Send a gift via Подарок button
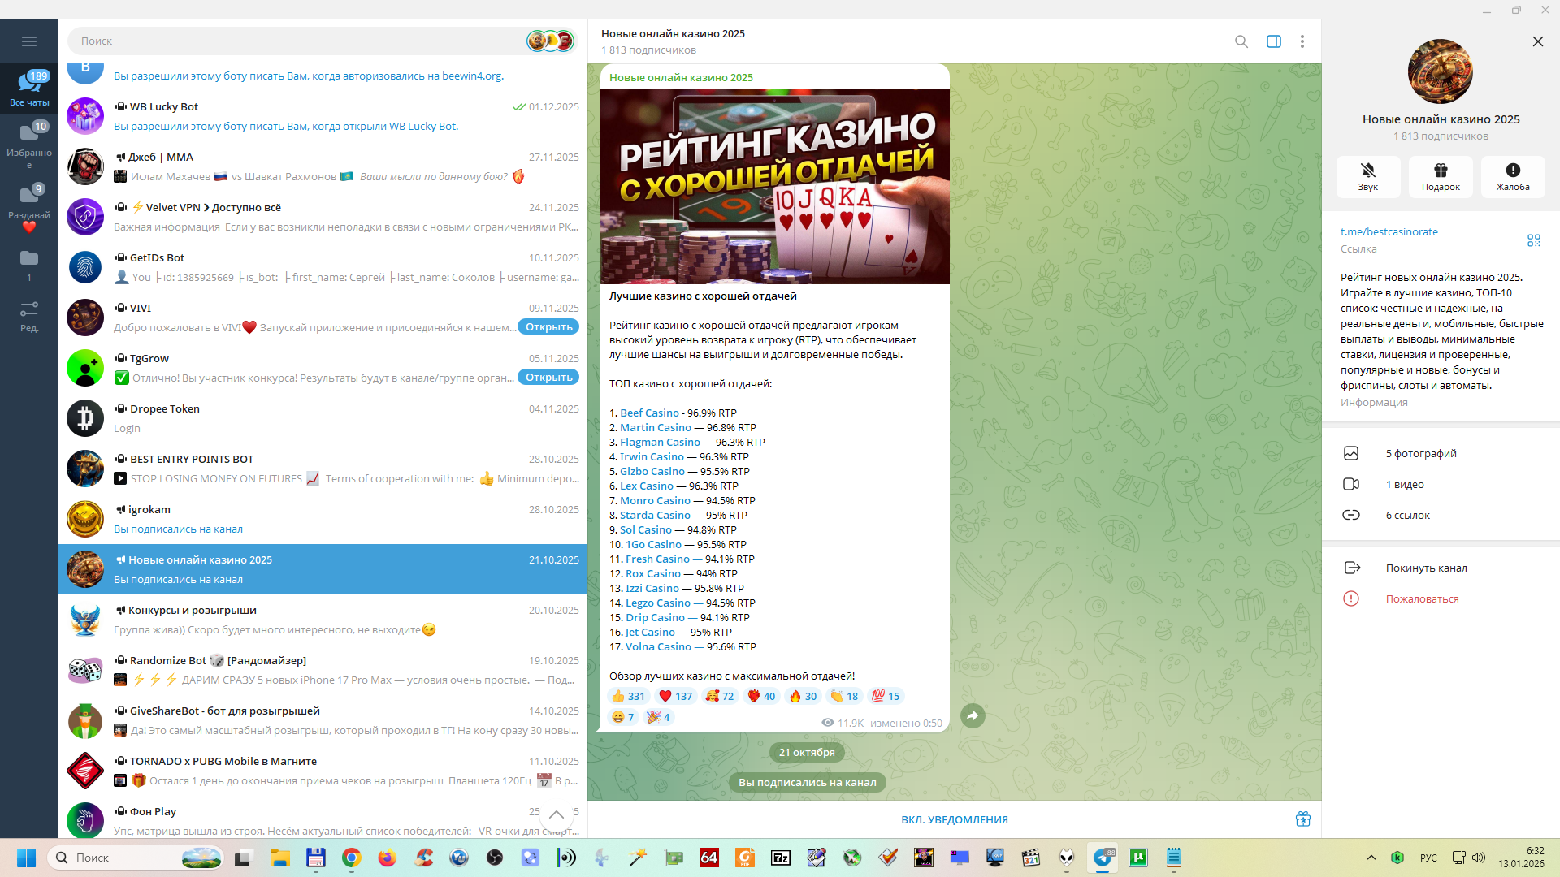 click(1440, 176)
